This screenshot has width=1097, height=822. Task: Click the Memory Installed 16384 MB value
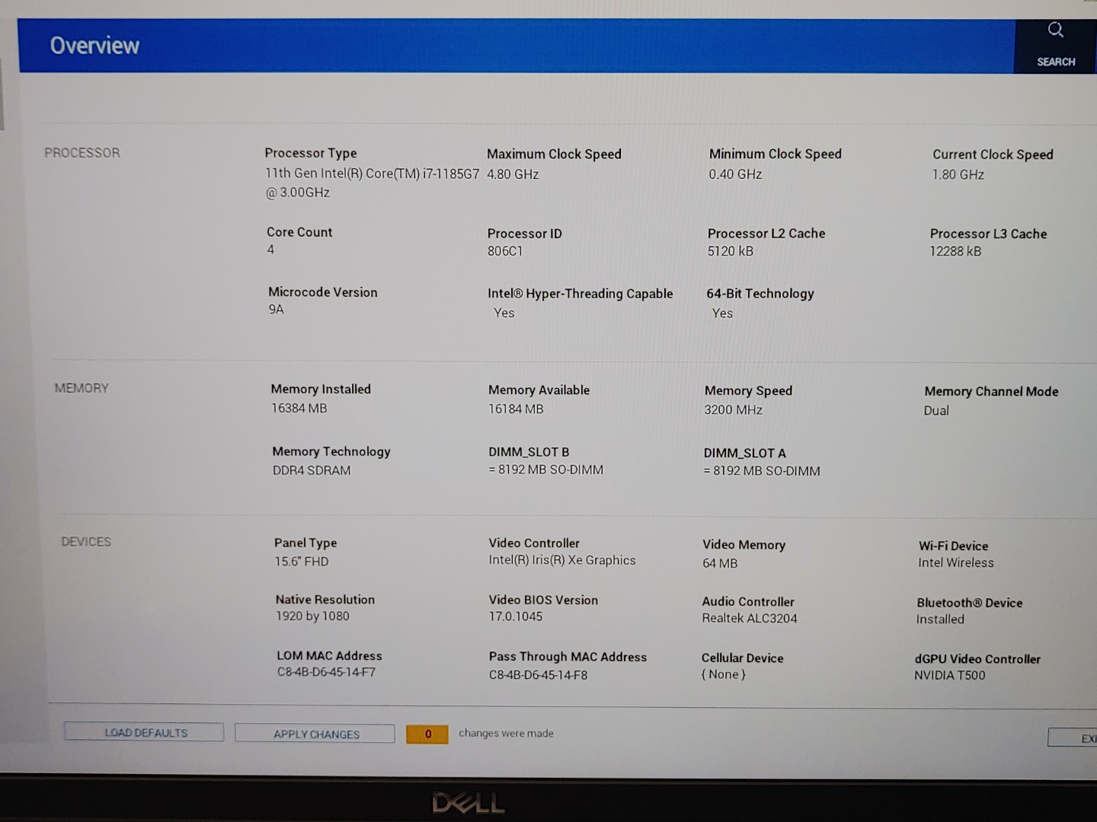tap(299, 409)
